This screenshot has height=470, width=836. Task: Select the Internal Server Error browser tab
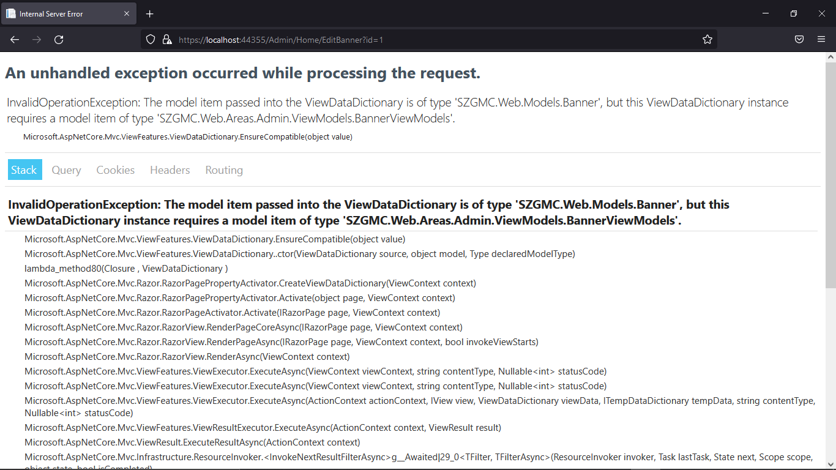69,13
